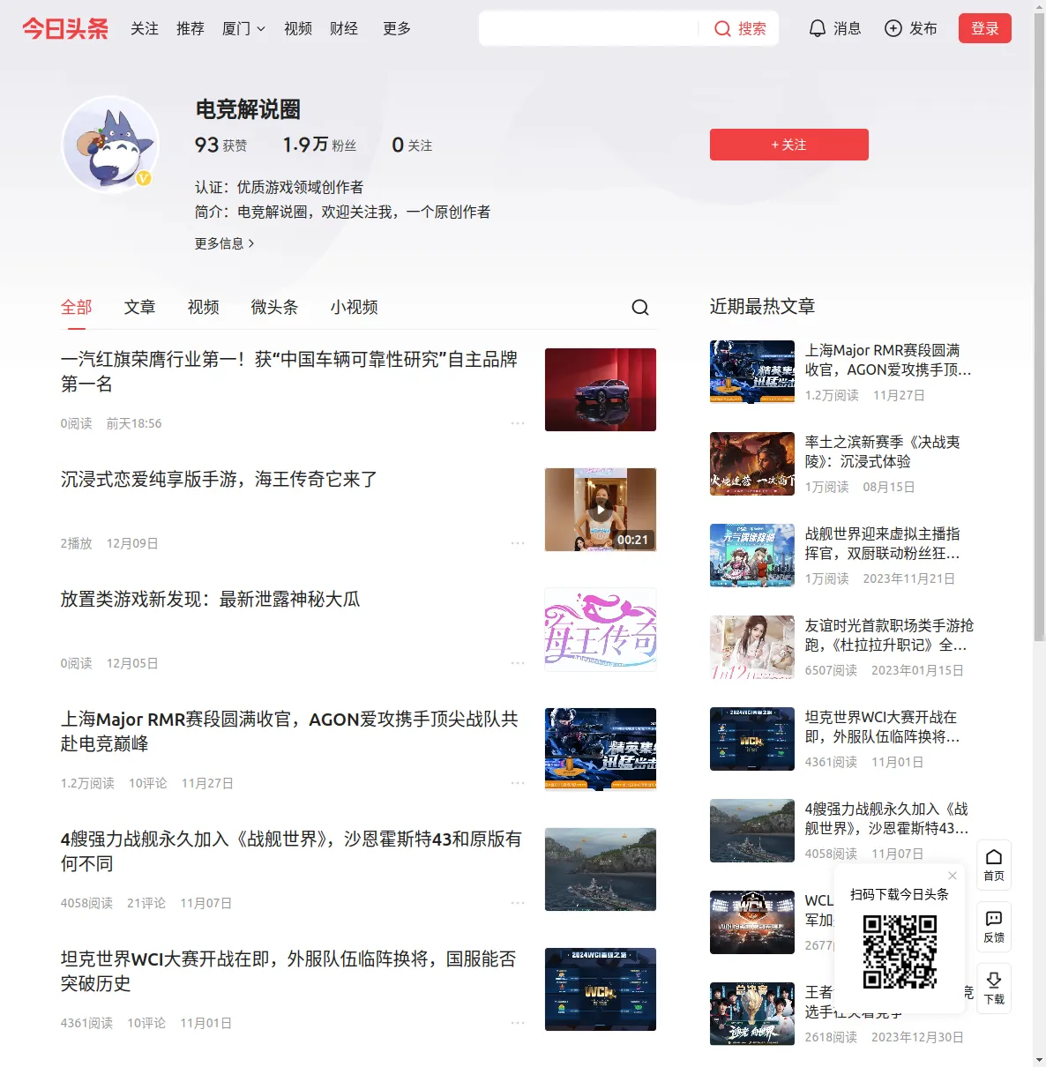This screenshot has height=1067, width=1046.
Task: Switch to the 小视频 tab
Action: tap(355, 307)
